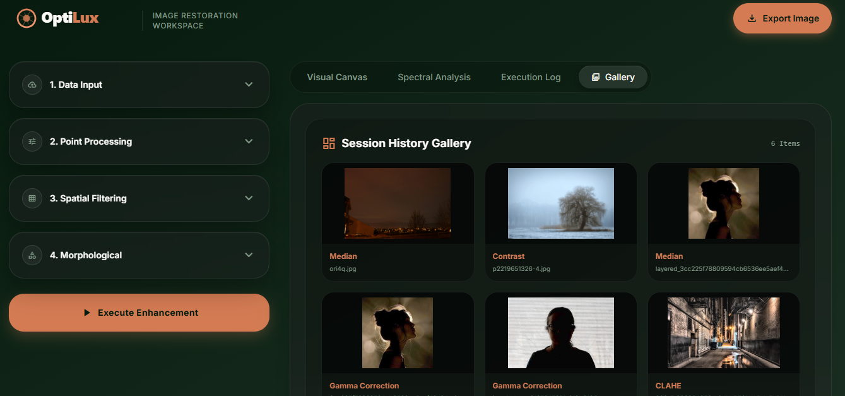Click the filename ori4q.jpg
This screenshot has width=845, height=396.
343,269
